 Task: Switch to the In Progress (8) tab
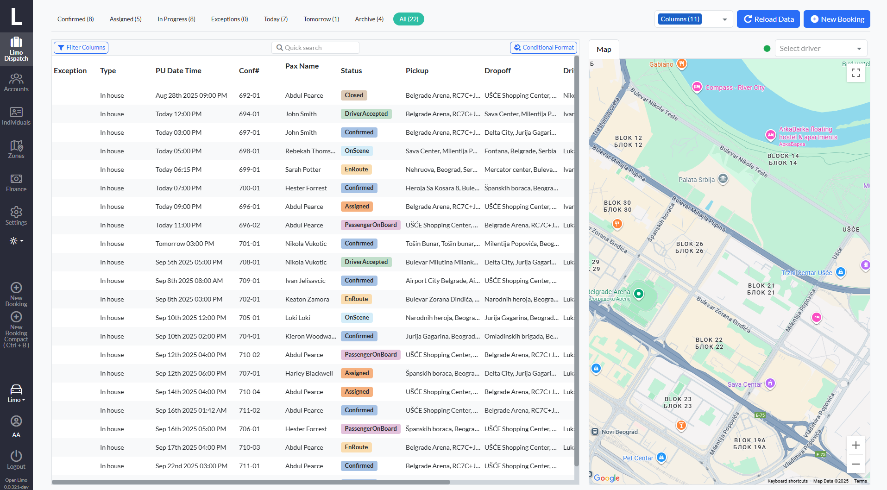coord(176,19)
